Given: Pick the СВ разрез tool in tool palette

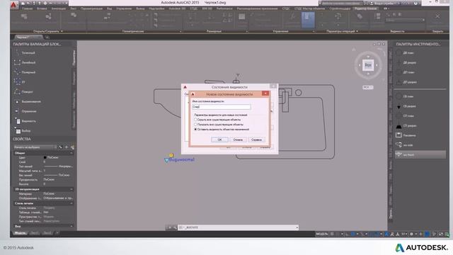Looking at the screenshot, I should (x=407, y=106).
